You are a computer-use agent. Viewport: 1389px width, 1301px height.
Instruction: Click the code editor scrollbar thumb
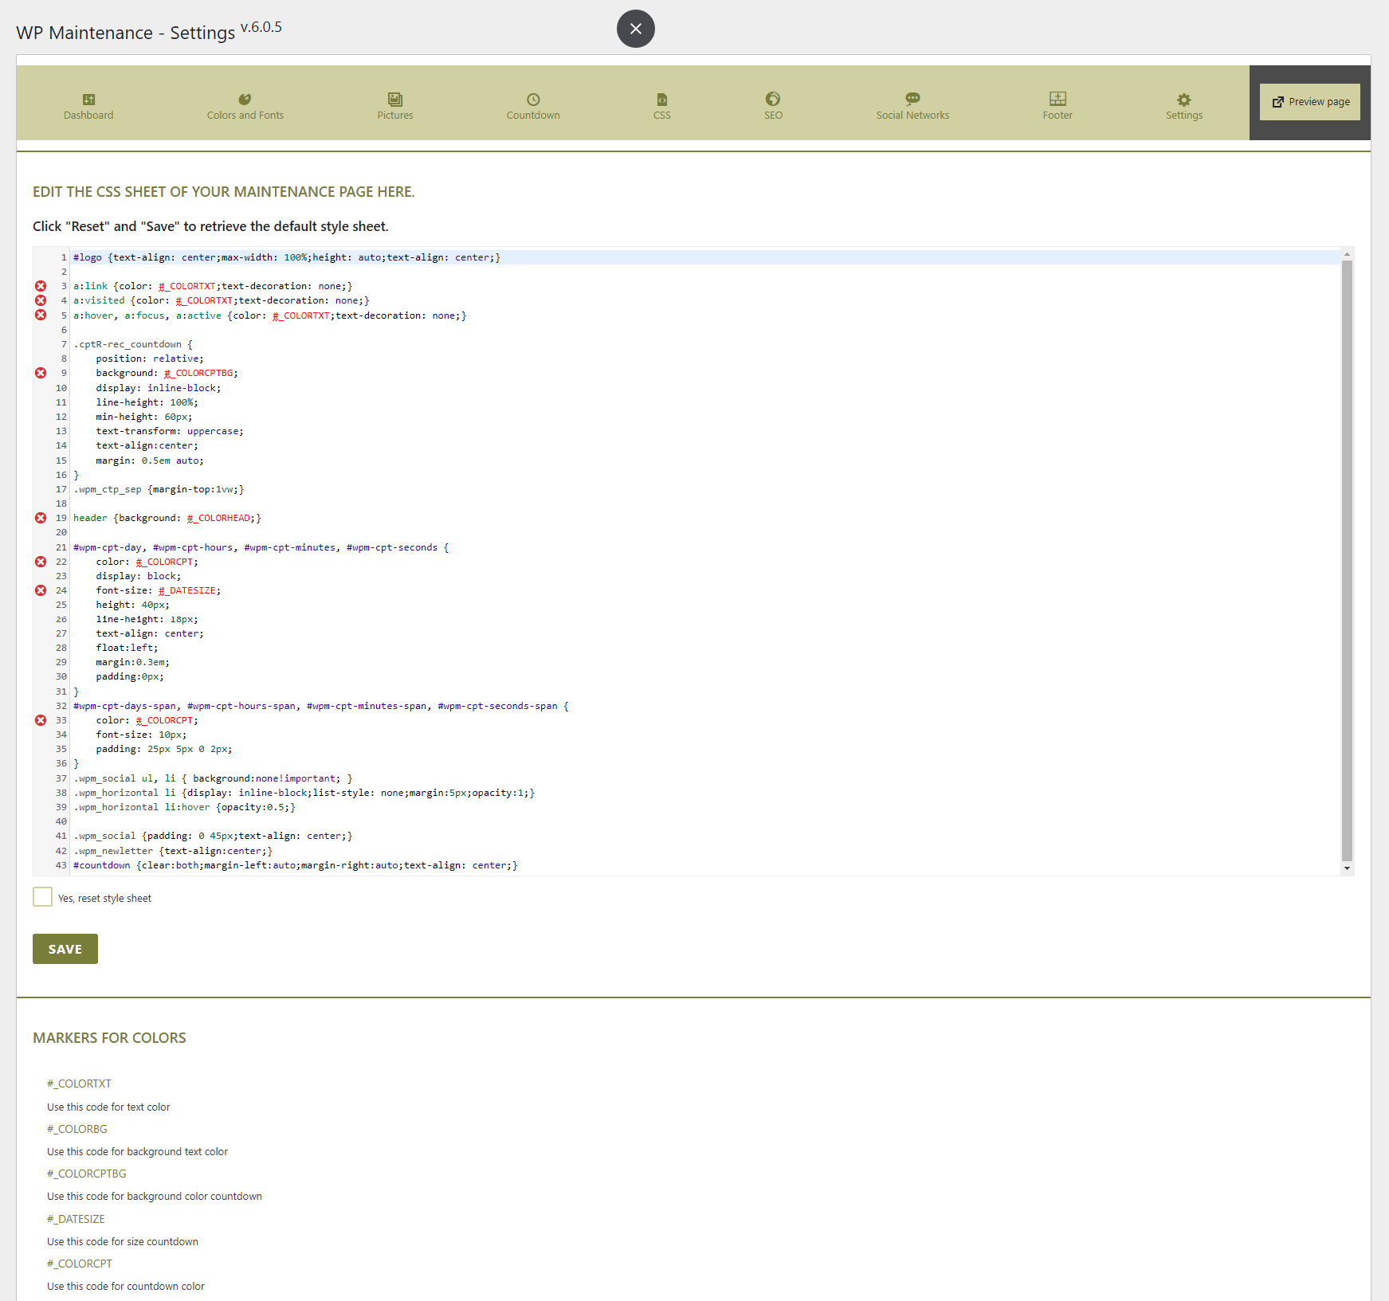point(1347,561)
